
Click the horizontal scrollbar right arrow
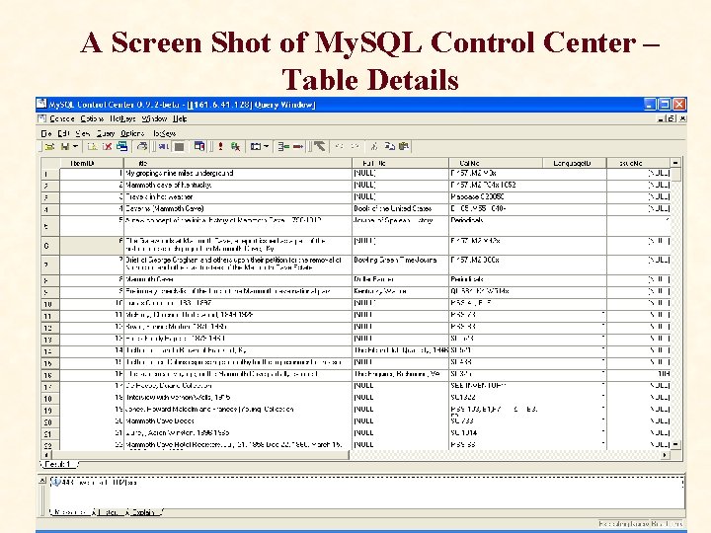pos(666,454)
